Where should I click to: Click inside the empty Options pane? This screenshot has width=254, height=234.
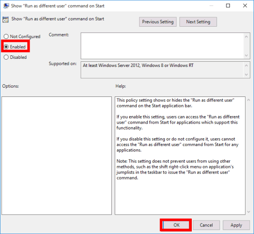pyautogui.click(x=56, y=155)
